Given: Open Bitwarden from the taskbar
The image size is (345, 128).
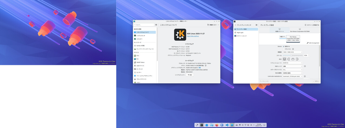Looking at the screenshot, I should [x=222, y=125].
